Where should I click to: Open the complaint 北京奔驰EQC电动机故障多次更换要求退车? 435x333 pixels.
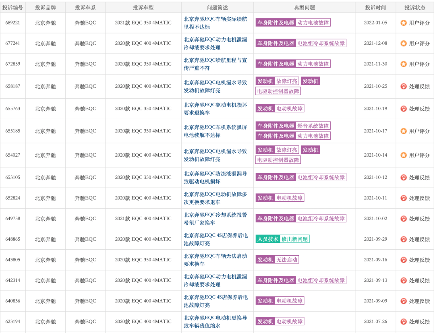[x=215, y=198]
